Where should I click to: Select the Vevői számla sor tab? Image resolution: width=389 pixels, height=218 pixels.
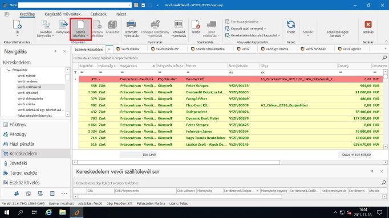click(165, 49)
